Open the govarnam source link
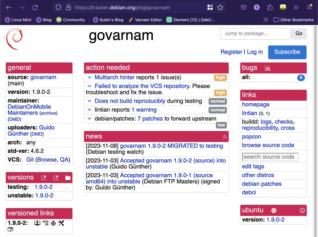Screen dimensions: 318x237 tap(43, 77)
